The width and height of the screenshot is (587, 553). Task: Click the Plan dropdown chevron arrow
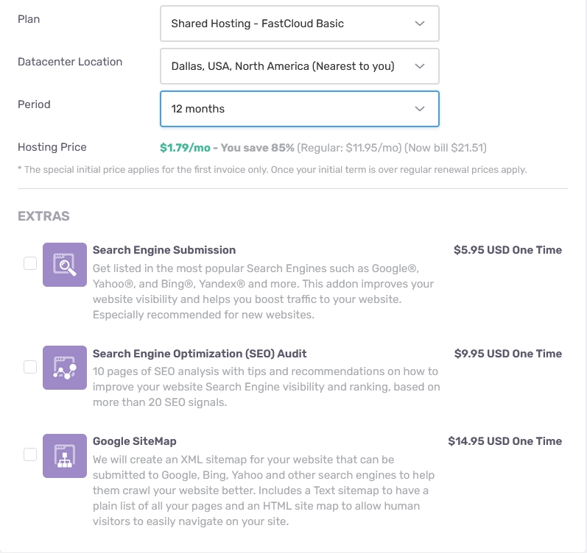tap(420, 24)
